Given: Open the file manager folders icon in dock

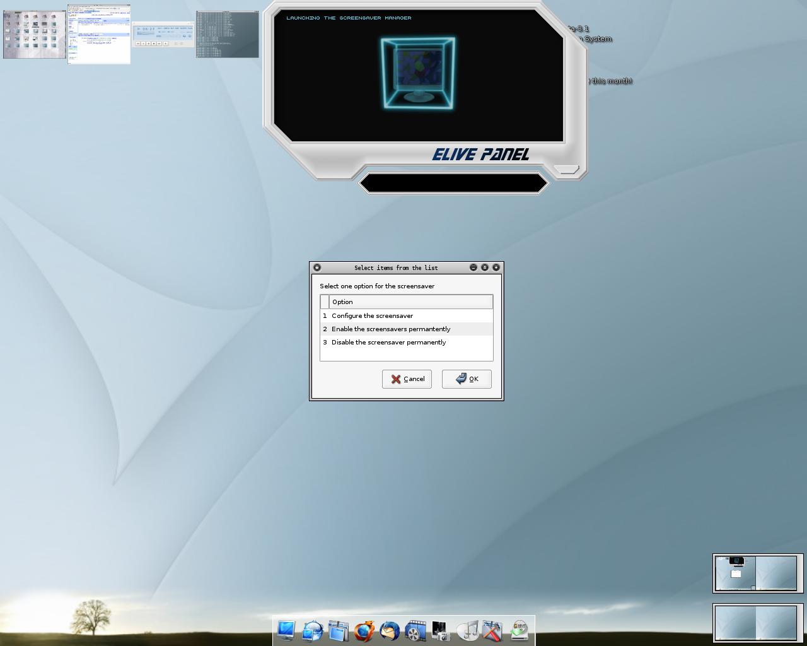Looking at the screenshot, I should [x=338, y=630].
